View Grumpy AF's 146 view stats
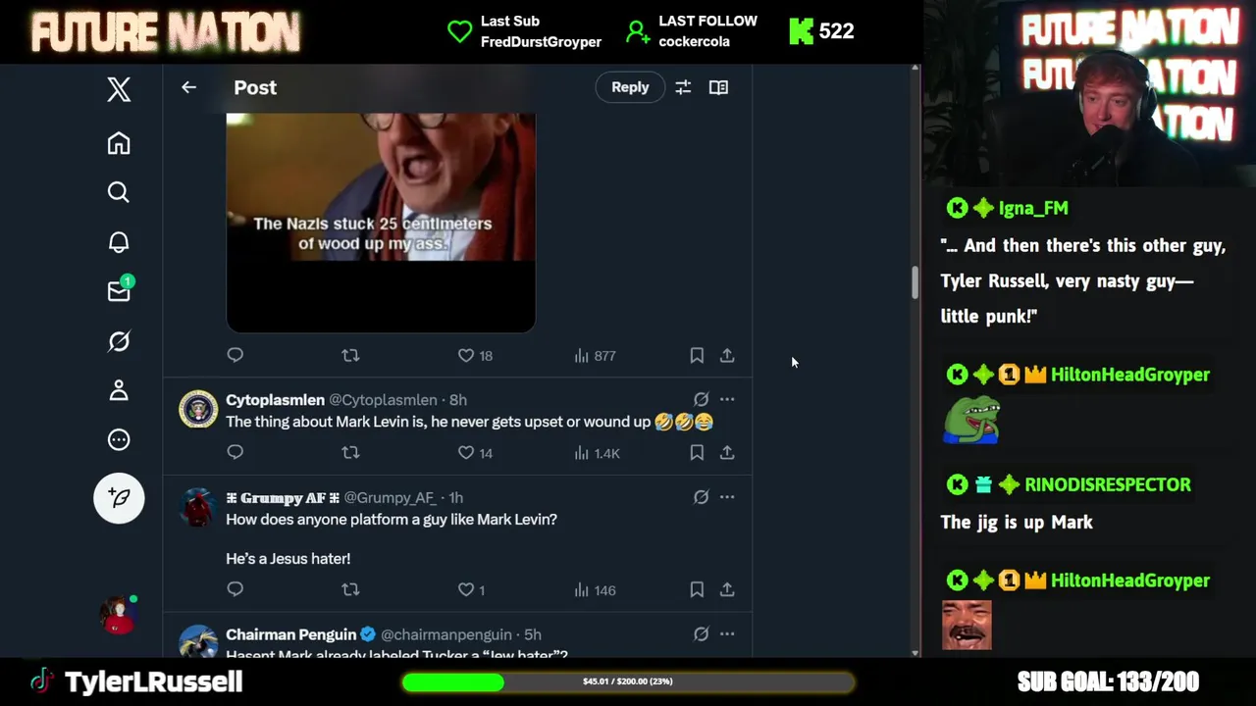 click(595, 589)
